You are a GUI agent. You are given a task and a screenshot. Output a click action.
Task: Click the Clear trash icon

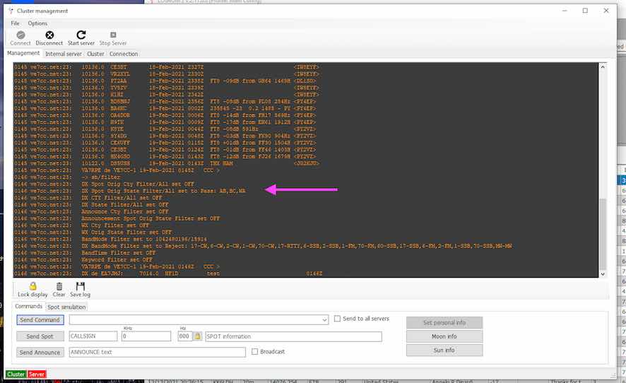click(59, 286)
